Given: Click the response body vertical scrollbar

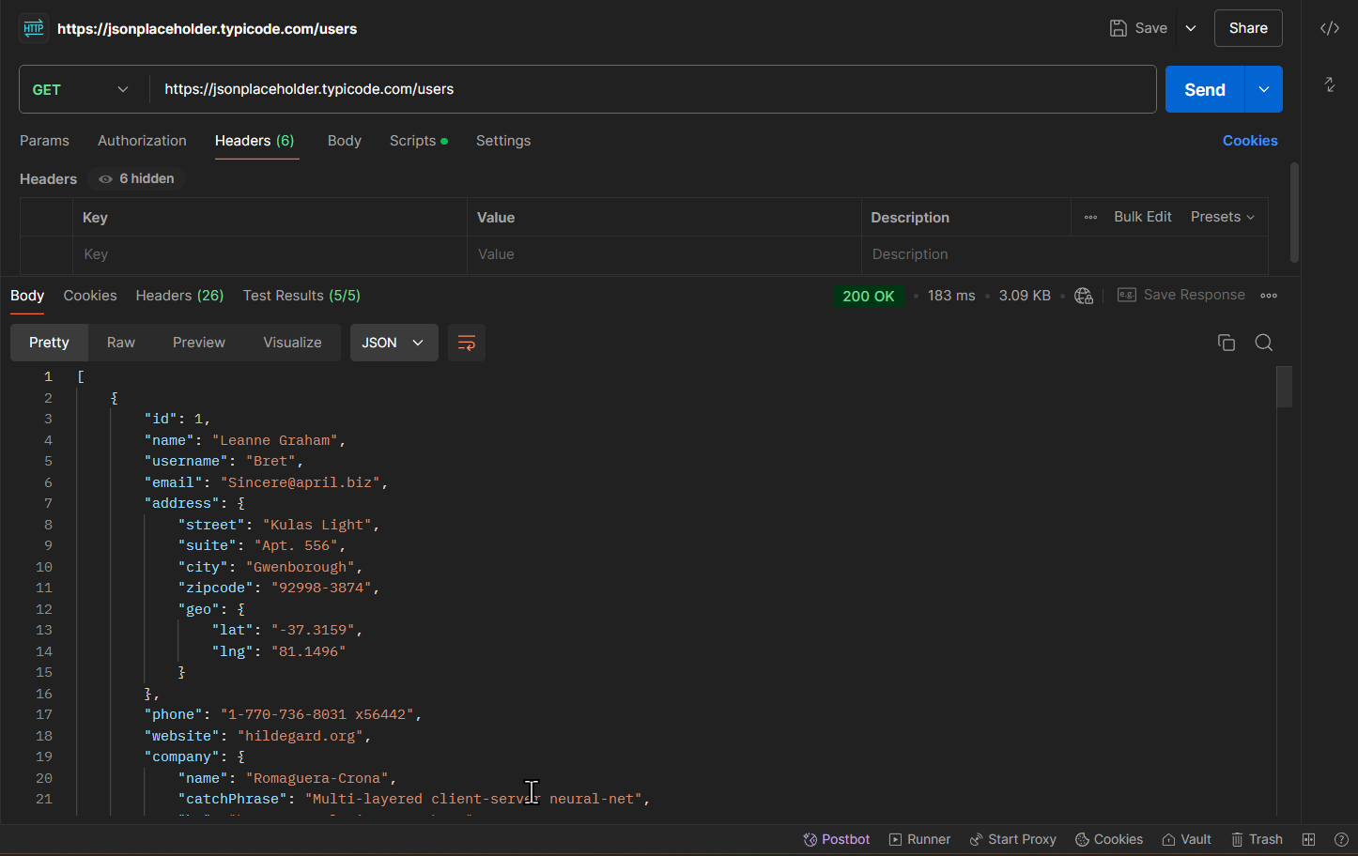Looking at the screenshot, I should [1284, 387].
